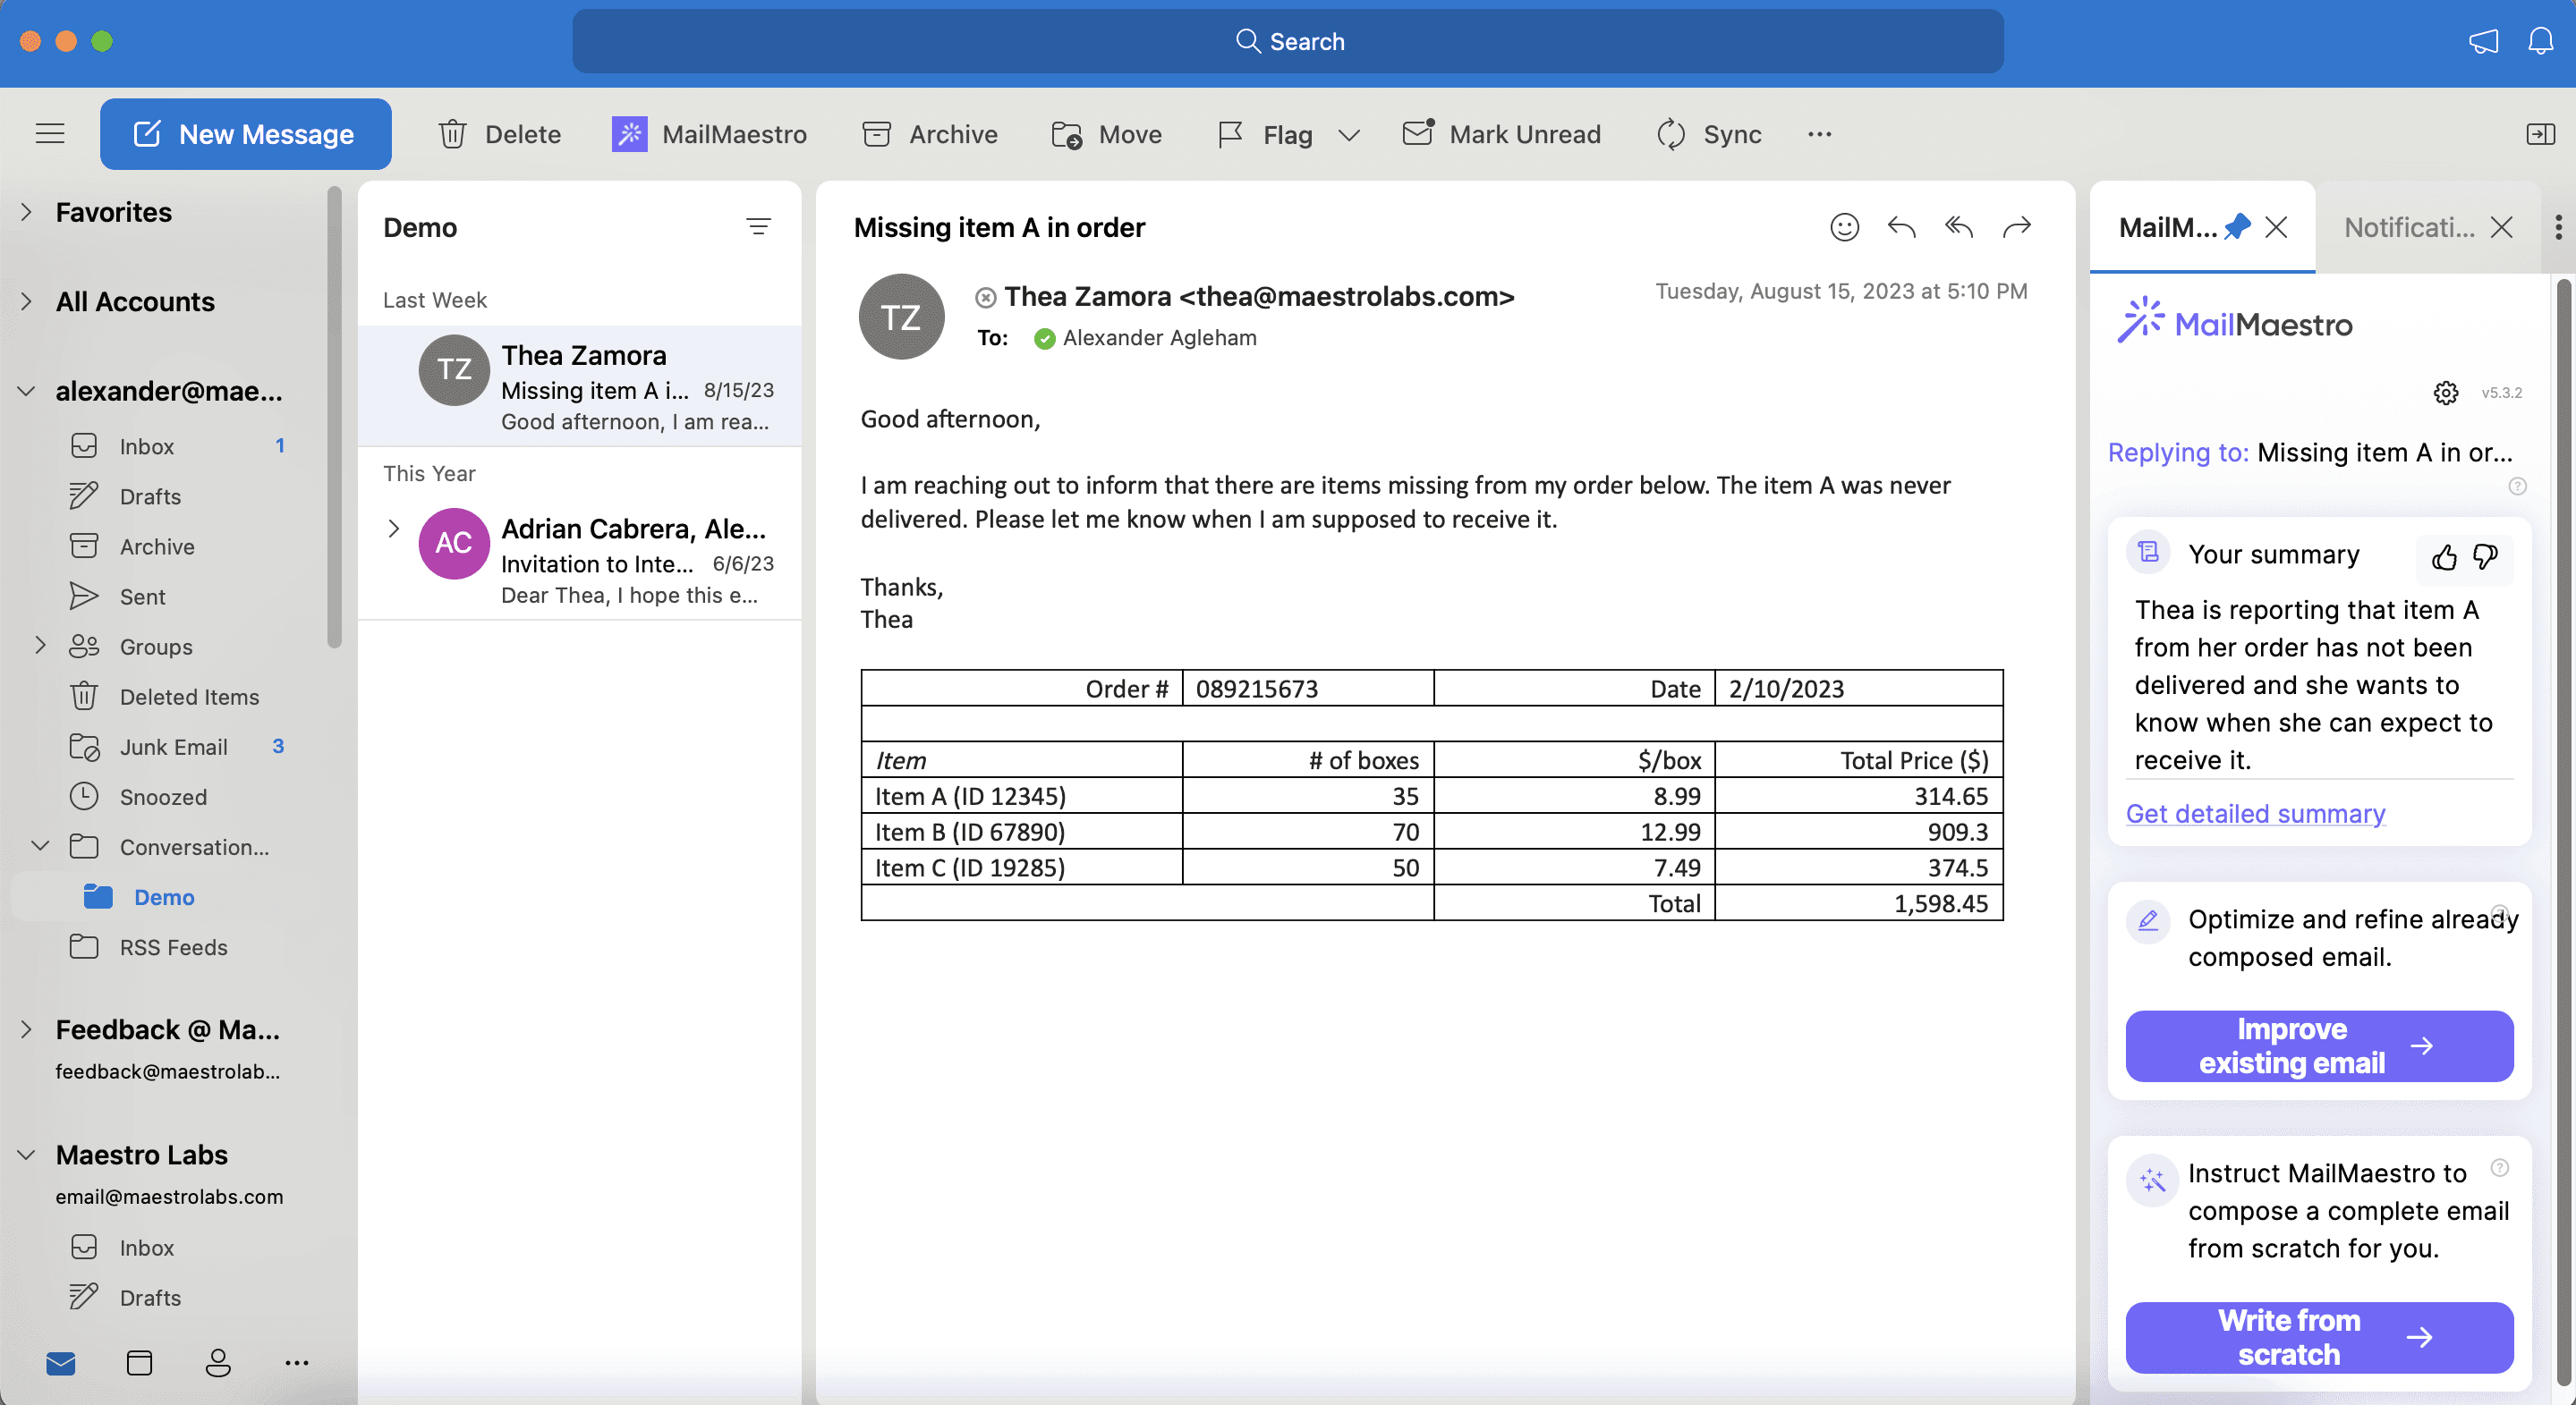Toggle the hamburger sidebar menu

50,134
